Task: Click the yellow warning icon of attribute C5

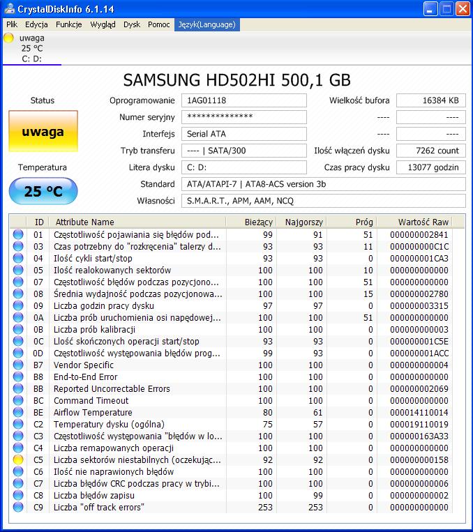Action: point(18,459)
